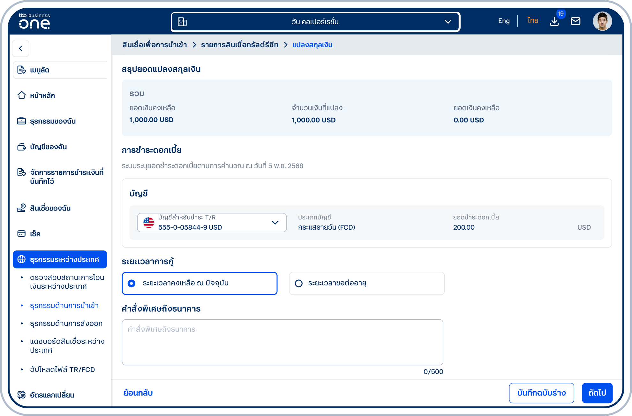This screenshot has width=632, height=416.
Task: Select ระยะเวลาขอต่ออายุ radio option
Action: pos(367,283)
